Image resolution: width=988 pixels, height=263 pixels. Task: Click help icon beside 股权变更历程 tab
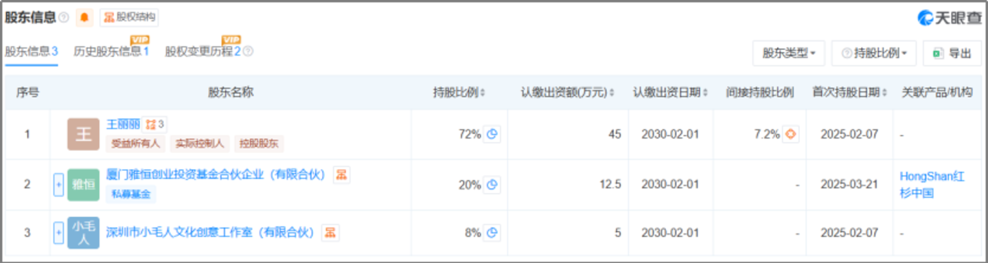pos(249,51)
